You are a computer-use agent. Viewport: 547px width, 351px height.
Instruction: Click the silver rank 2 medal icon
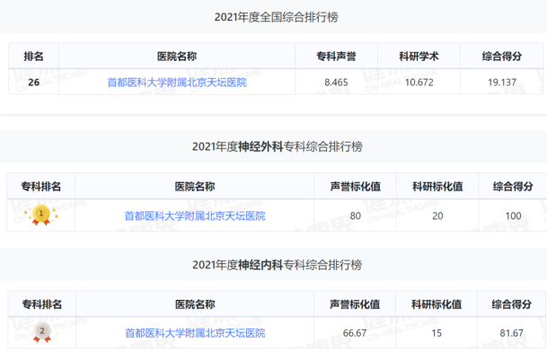pos(42,332)
